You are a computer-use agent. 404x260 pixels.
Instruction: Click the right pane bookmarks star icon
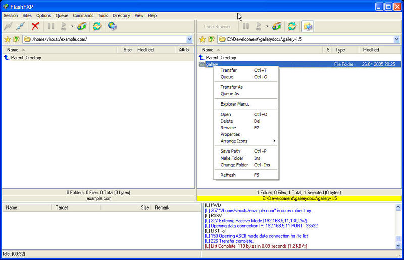[203, 39]
